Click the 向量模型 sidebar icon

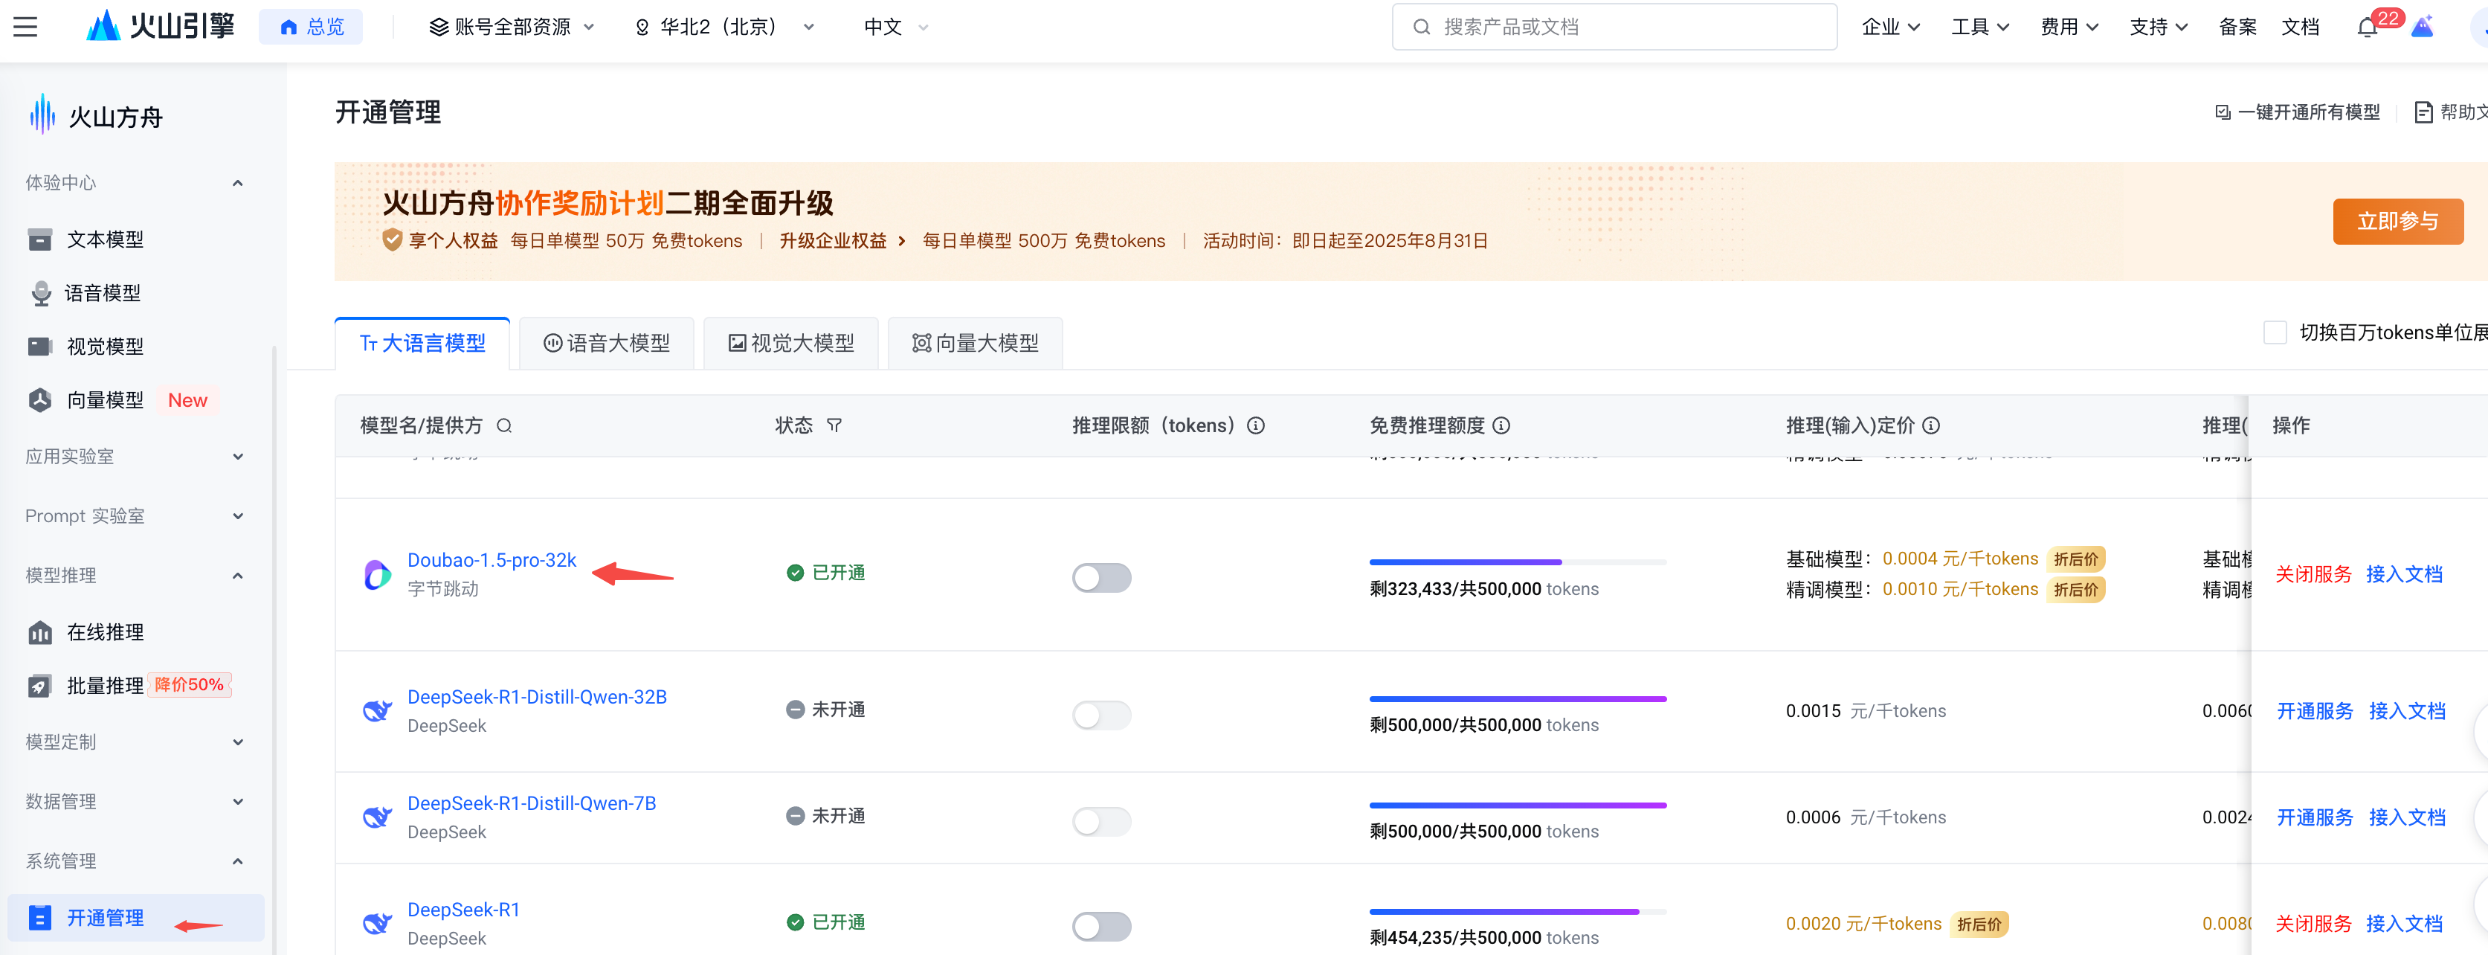[x=39, y=399]
